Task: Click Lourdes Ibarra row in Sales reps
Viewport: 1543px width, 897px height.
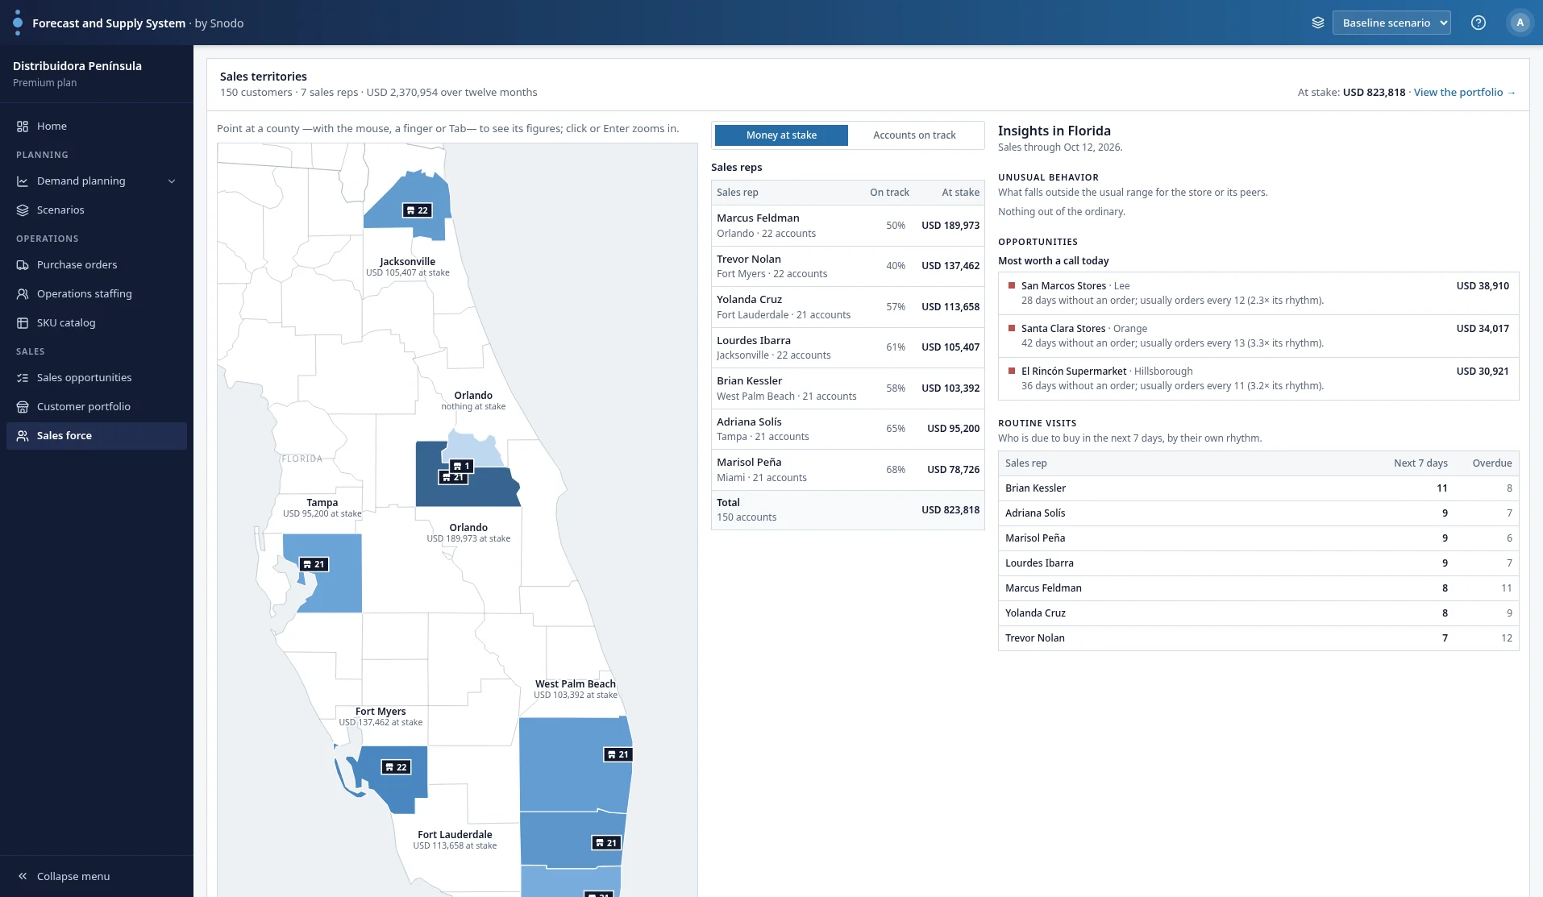Action: point(848,348)
